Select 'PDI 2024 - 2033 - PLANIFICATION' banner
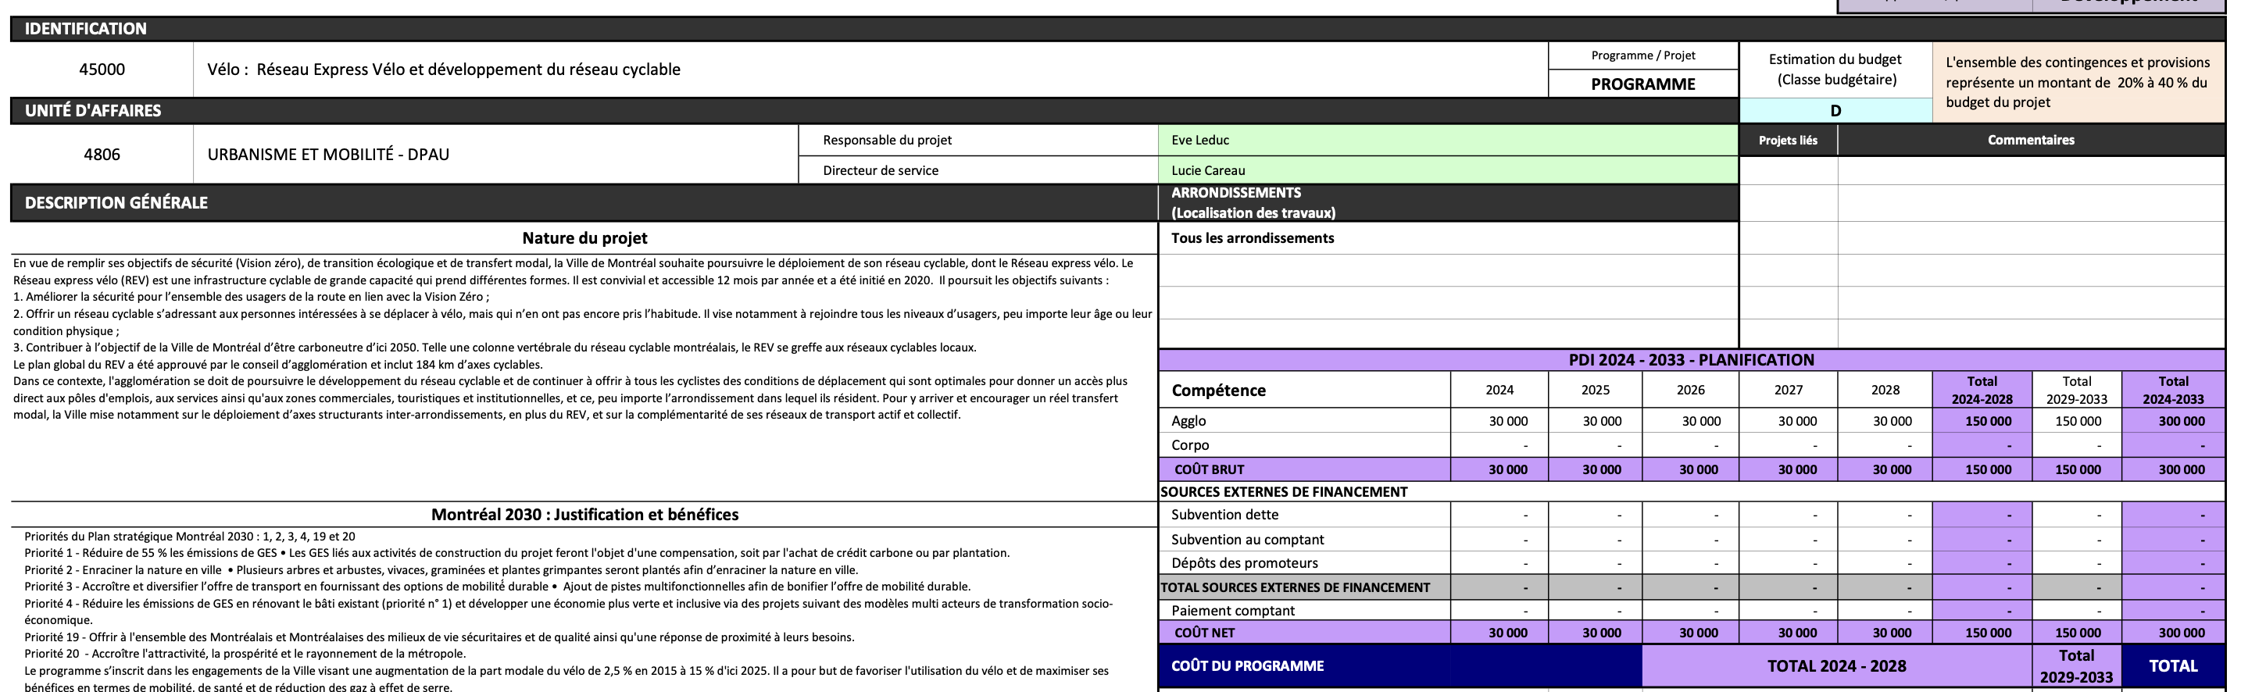 (x=1692, y=359)
